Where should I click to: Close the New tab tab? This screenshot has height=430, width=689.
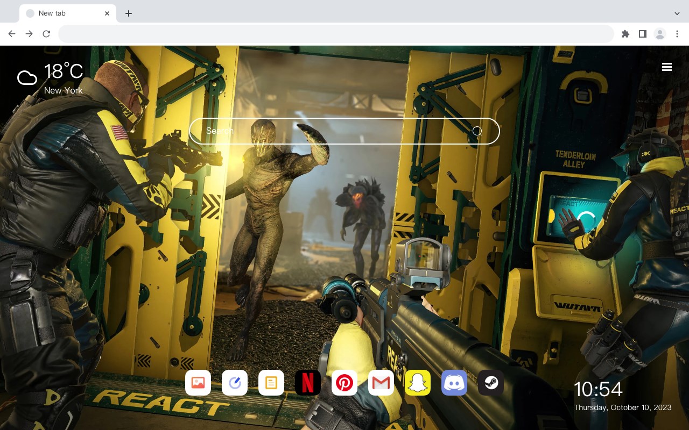point(108,13)
